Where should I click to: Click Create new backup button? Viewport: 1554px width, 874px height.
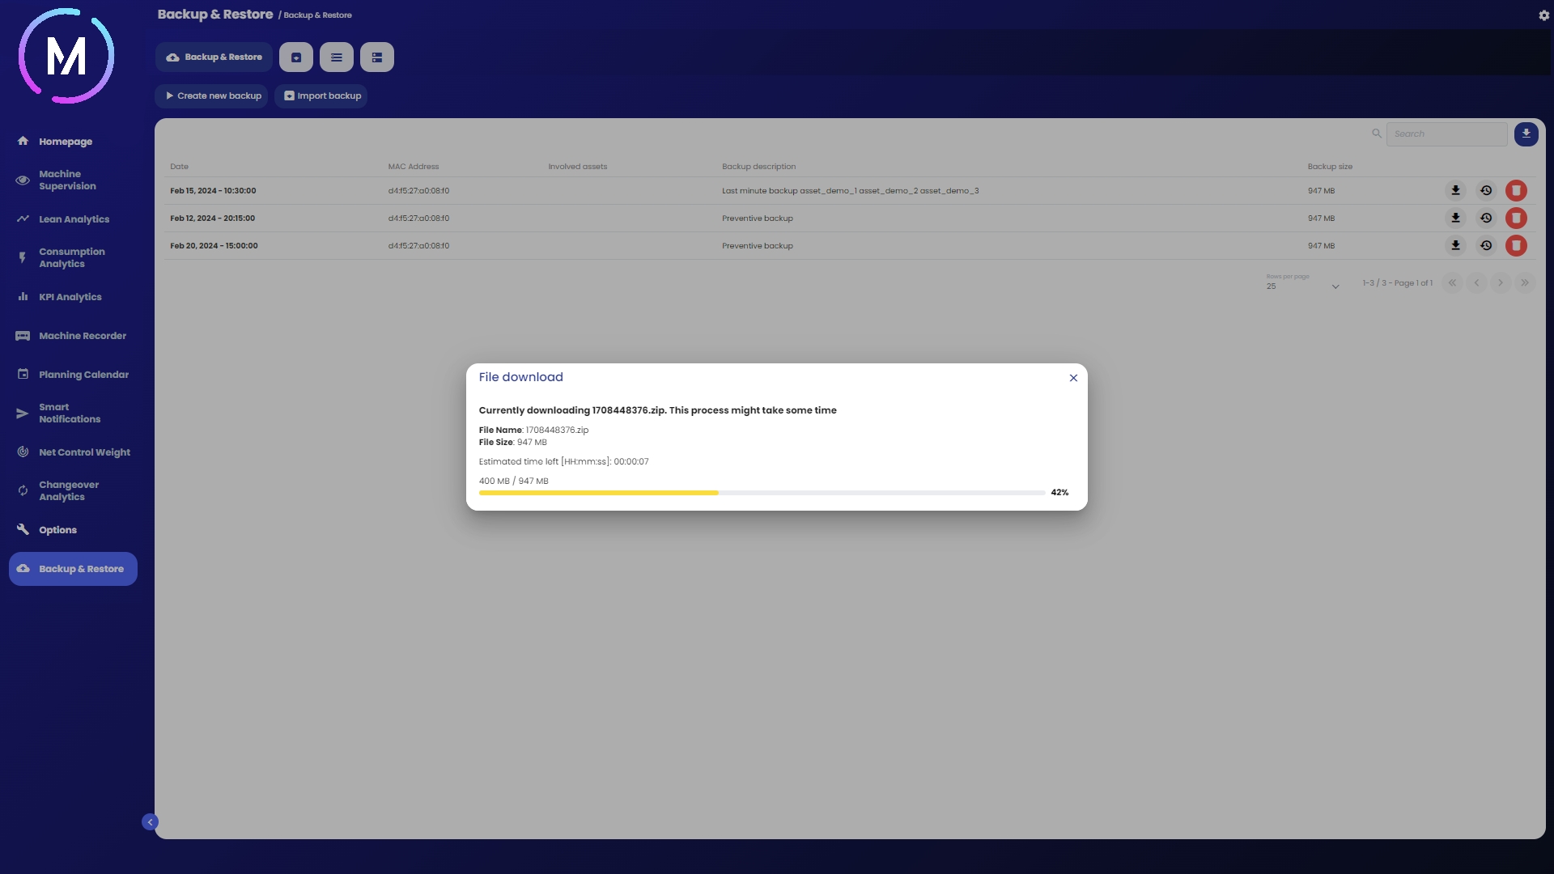212,96
